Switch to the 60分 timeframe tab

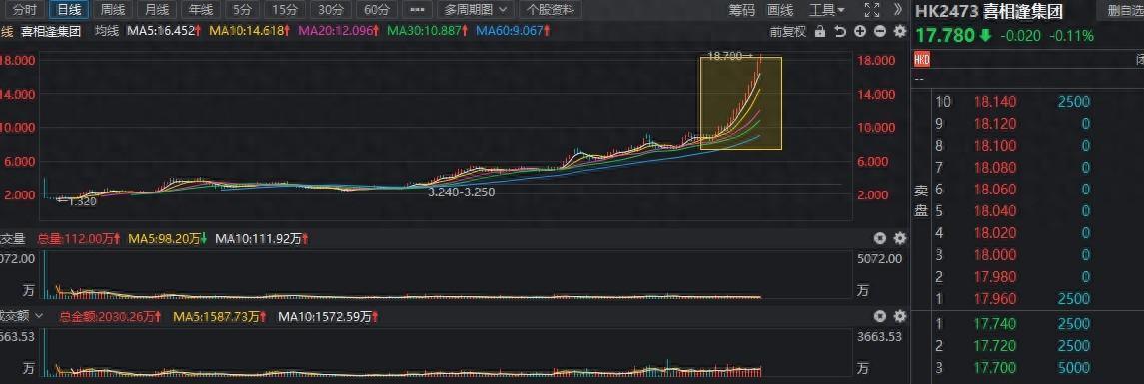click(x=377, y=10)
